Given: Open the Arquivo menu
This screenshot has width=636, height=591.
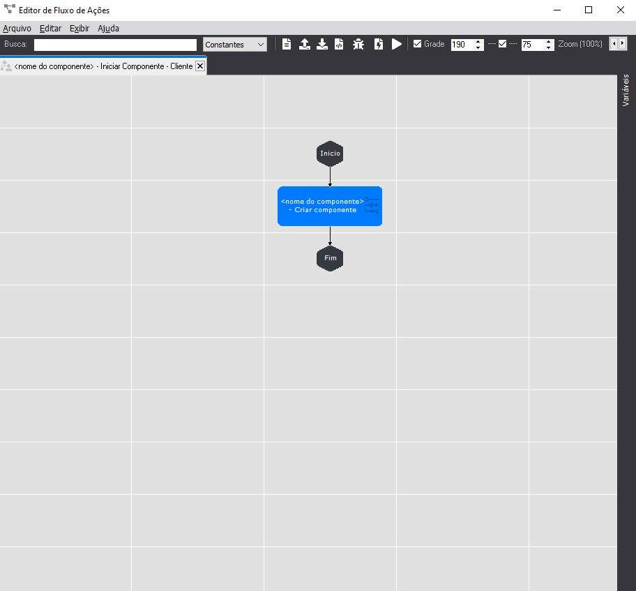Looking at the screenshot, I should (x=17, y=29).
